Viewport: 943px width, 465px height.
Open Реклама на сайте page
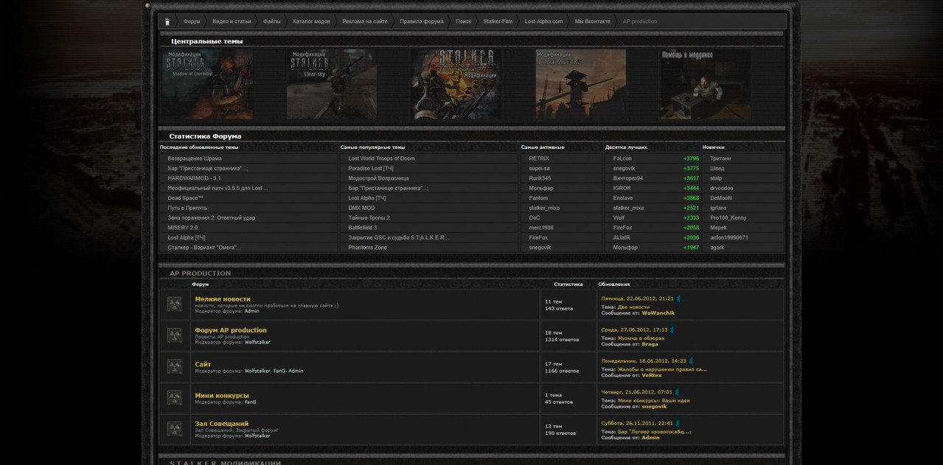pos(365,21)
